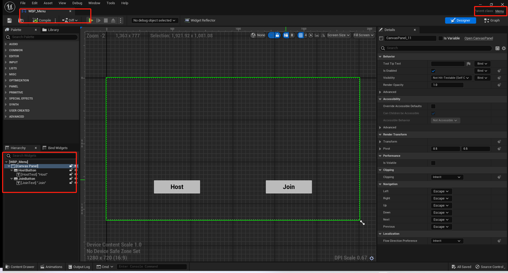The height and width of the screenshot is (273, 508).
Task: Click the Details panel settings gear
Action: click(x=504, y=48)
